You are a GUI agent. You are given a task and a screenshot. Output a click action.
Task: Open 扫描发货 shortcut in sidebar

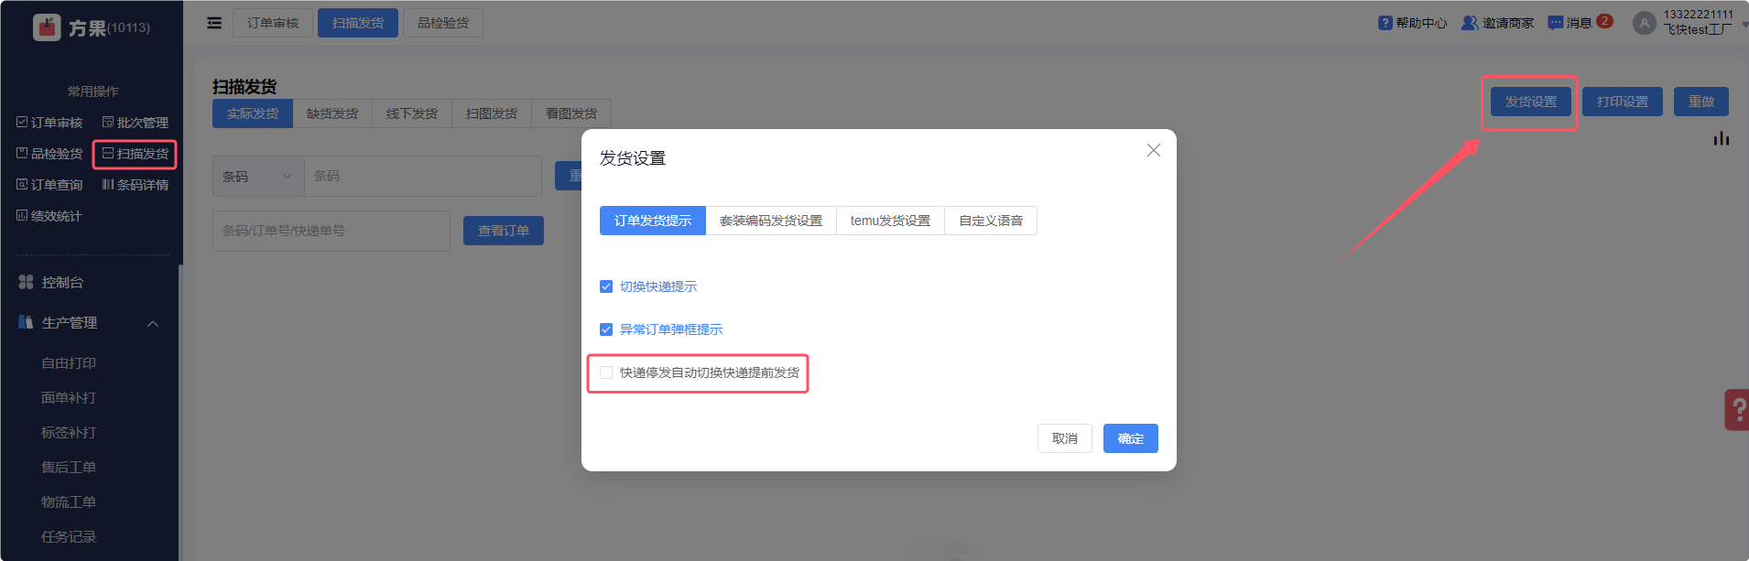pyautogui.click(x=135, y=154)
